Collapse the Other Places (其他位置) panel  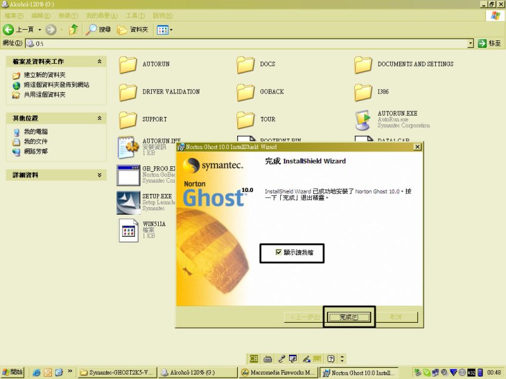[x=99, y=118]
